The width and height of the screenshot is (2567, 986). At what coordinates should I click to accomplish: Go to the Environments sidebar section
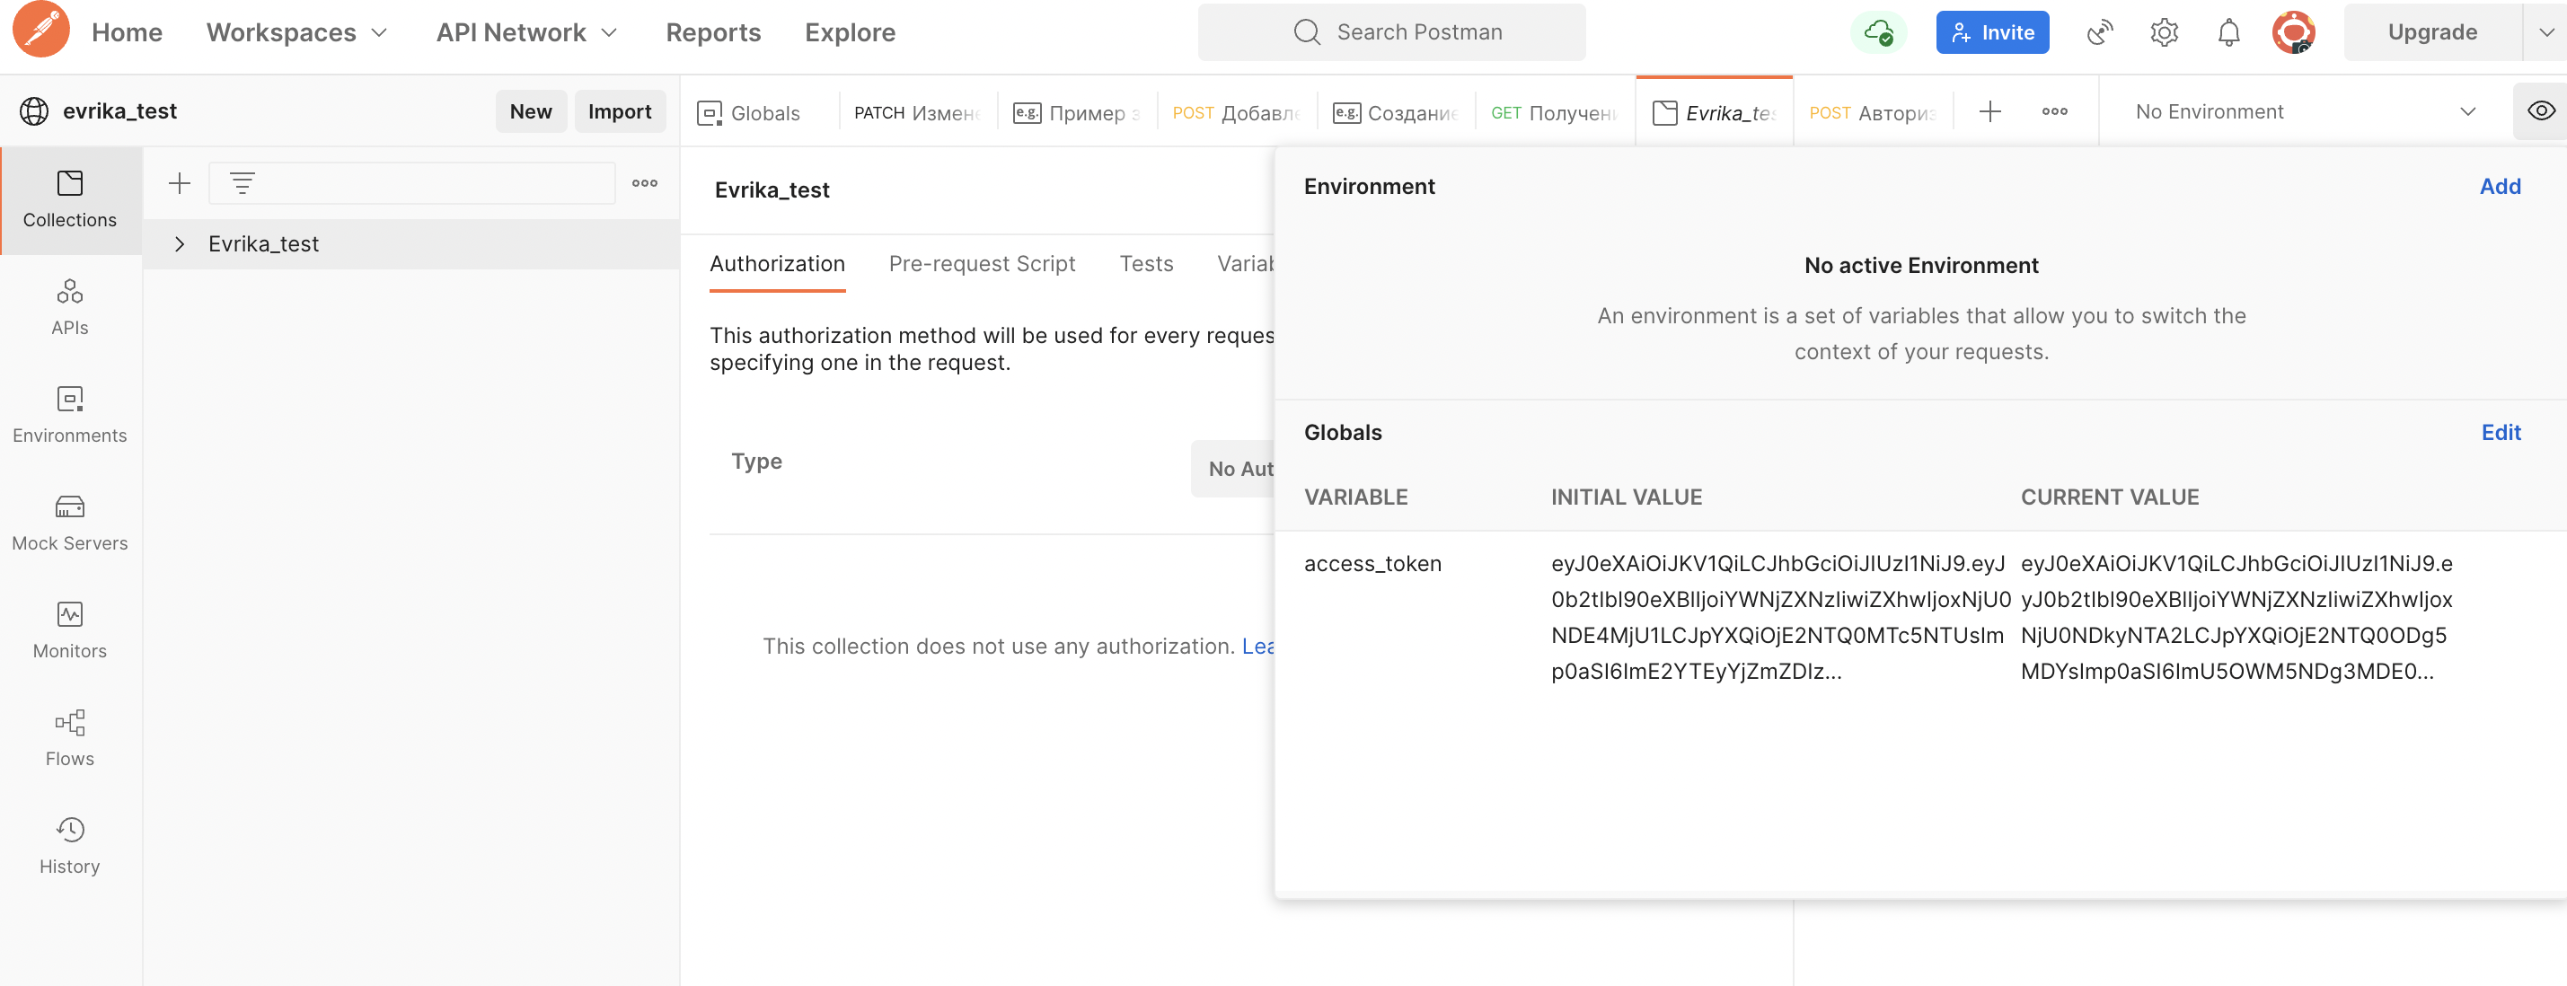point(70,414)
